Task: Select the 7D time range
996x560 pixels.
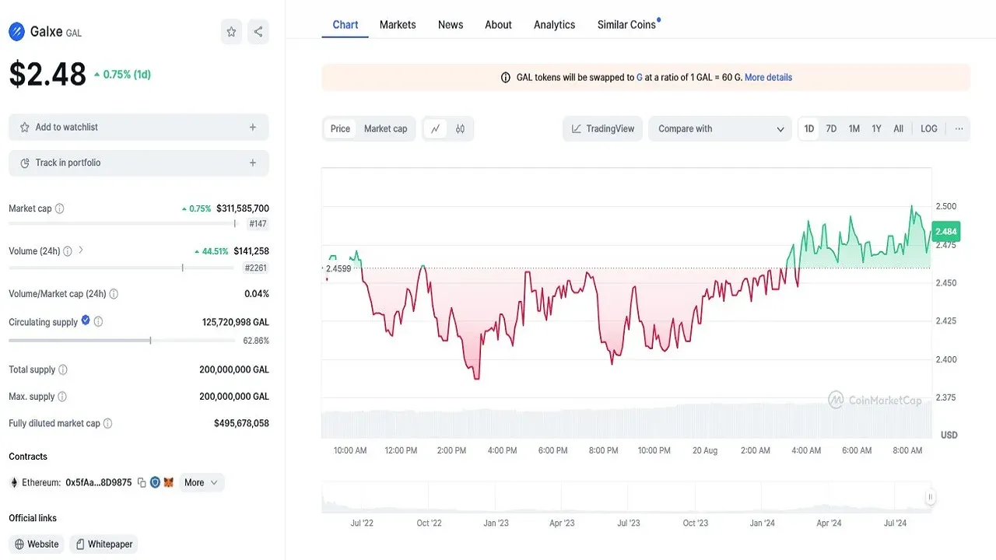Action: (x=831, y=129)
